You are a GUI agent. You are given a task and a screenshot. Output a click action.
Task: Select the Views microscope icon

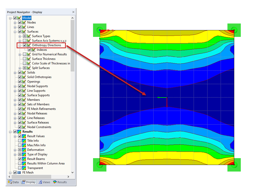(x=40, y=182)
